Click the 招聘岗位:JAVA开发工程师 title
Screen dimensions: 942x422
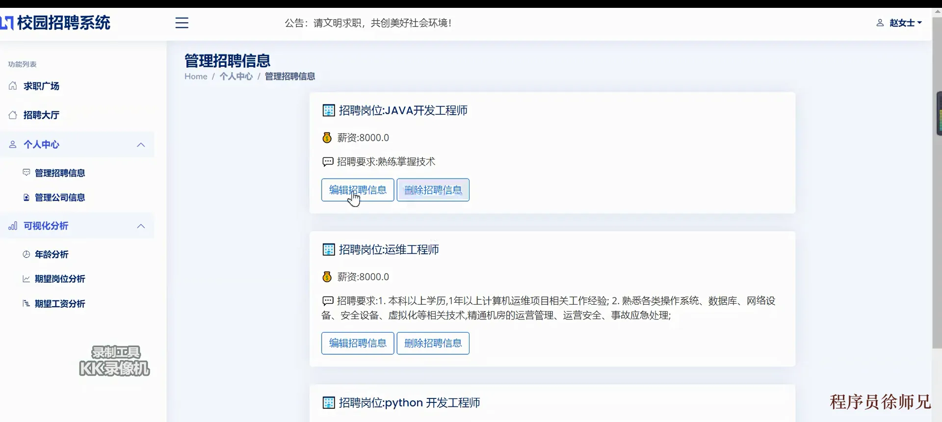[403, 110]
